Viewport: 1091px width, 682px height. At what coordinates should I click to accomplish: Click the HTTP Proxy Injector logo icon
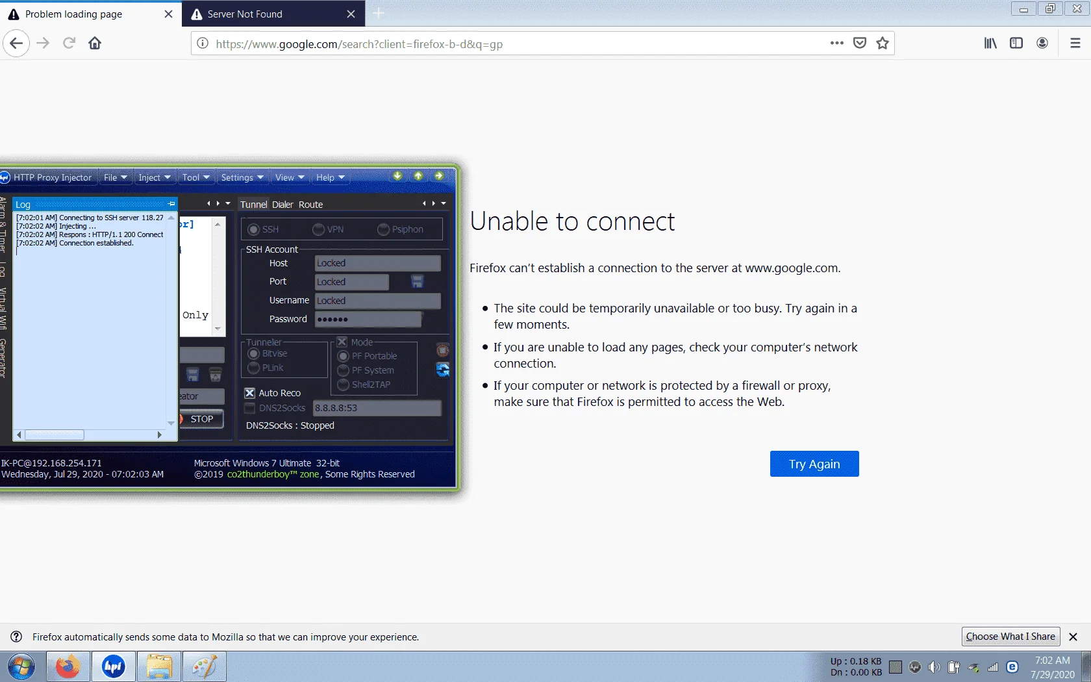tap(5, 177)
